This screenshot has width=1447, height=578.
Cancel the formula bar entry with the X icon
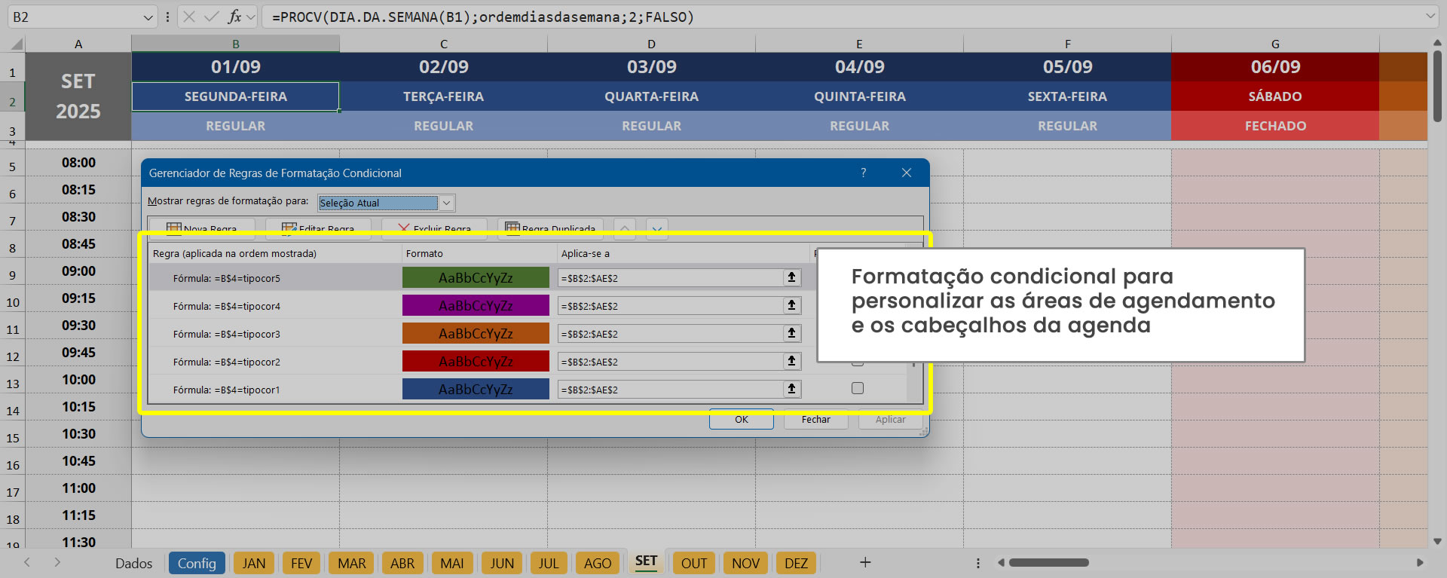coord(189,17)
